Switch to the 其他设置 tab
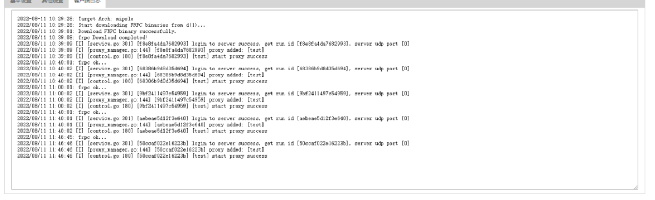Image resolution: width=655 pixels, height=200 pixels. coord(52,2)
